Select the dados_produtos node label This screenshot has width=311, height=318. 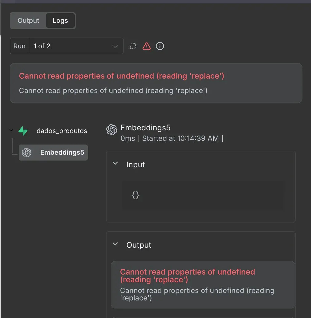click(62, 131)
